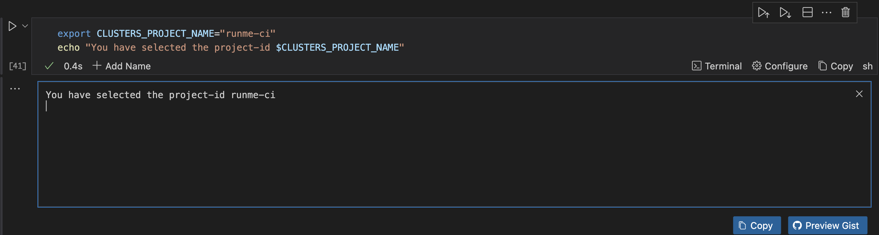Add a name to the cell
Image resolution: width=879 pixels, height=235 pixels.
tap(122, 66)
